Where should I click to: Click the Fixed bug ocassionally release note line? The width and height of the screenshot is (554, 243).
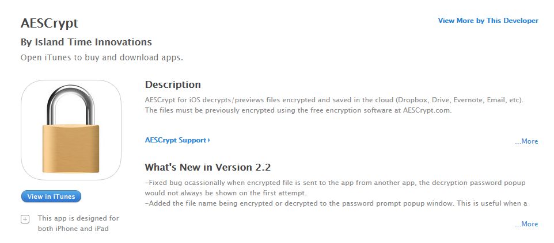pos(335,183)
